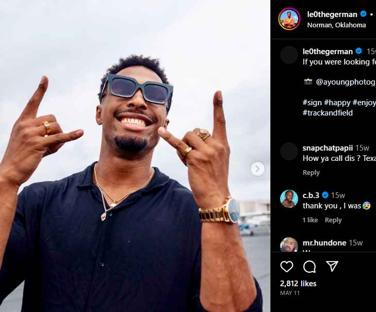
Task: Open the #sign hashtag
Action: [x=312, y=103]
